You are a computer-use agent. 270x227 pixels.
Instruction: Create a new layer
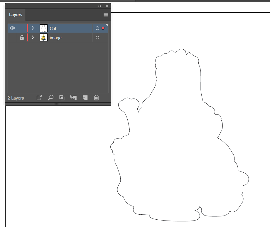click(85, 97)
